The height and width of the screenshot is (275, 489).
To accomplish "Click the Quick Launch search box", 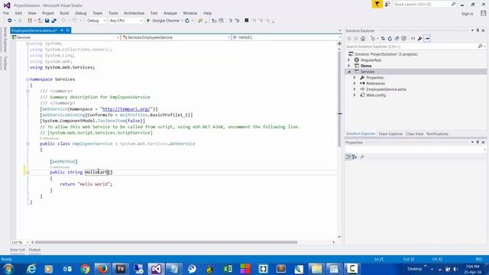I will 424,4.
